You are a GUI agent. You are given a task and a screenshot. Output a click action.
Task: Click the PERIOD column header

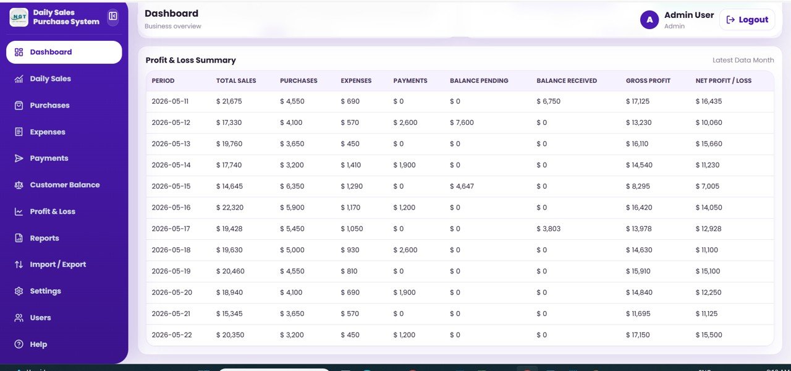[163, 81]
